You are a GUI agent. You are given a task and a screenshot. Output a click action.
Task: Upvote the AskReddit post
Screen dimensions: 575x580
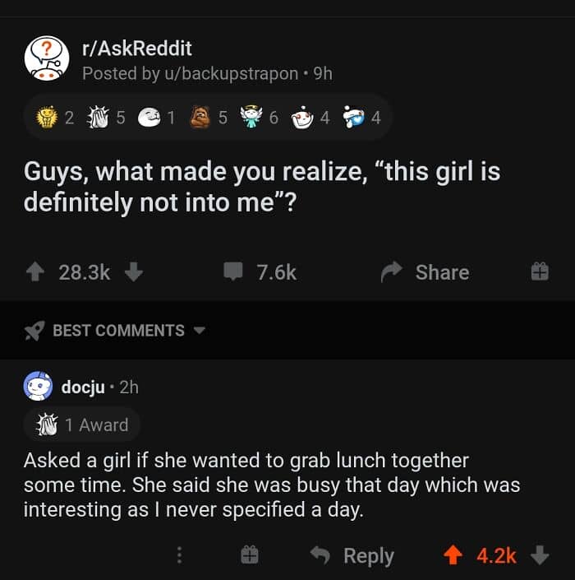click(x=34, y=272)
